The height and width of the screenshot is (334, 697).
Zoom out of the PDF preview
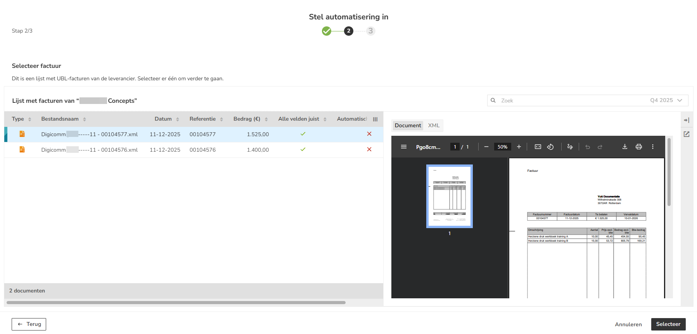click(x=486, y=147)
